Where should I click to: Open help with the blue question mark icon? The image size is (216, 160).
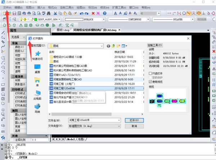click(105, 13)
